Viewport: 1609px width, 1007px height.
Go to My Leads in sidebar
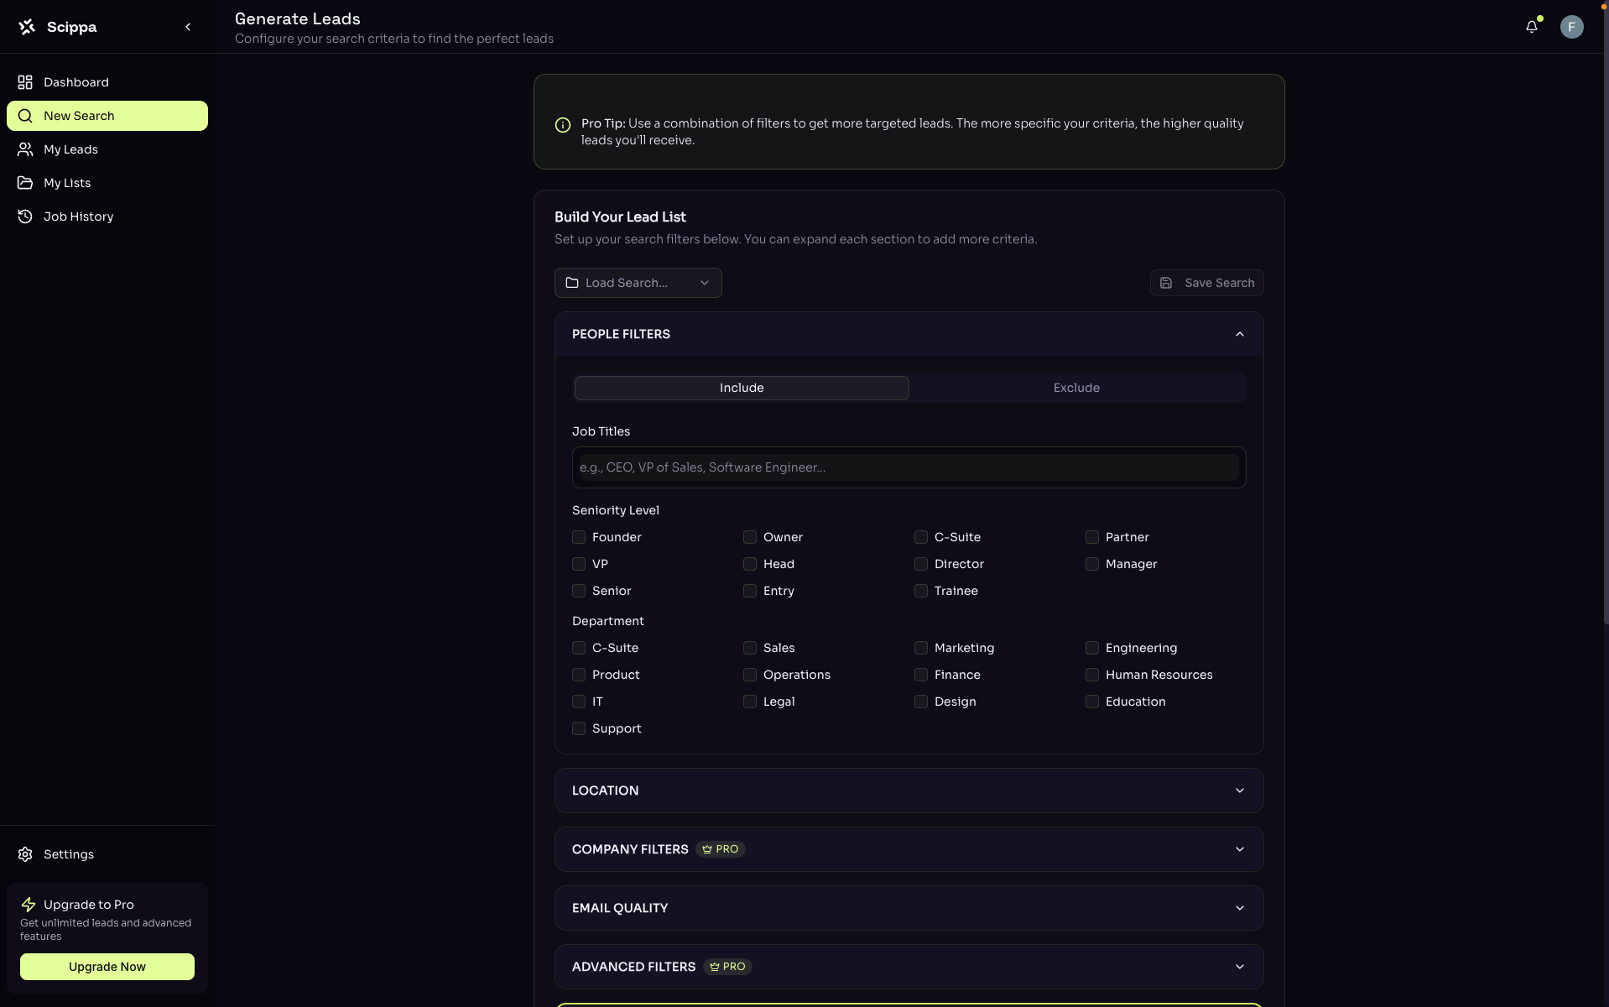pos(70,149)
